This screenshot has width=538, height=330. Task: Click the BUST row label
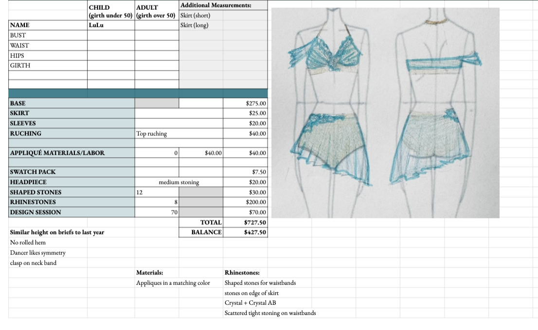point(48,36)
